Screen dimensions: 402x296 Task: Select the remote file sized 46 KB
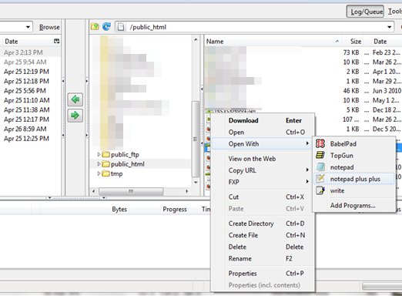303,91
